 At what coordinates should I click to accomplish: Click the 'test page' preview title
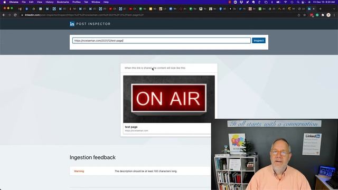coord(131,127)
